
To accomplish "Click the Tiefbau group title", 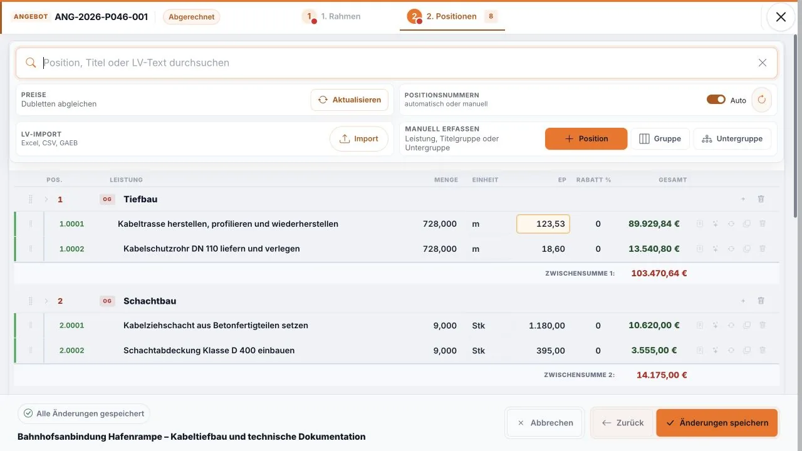I will (x=140, y=199).
